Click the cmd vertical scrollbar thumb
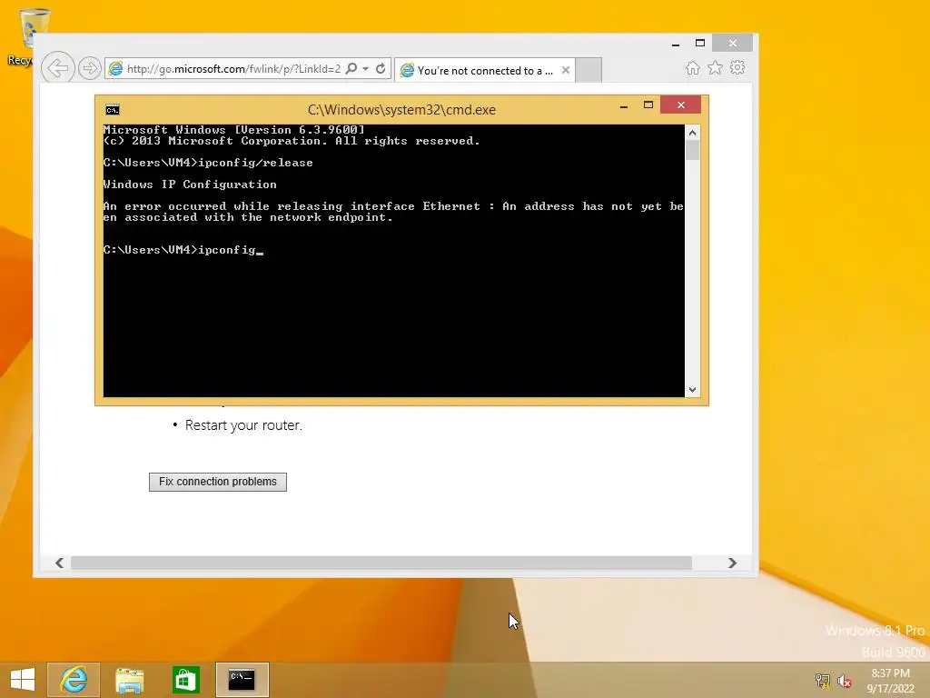Screen dimensions: 930x698 [692, 150]
